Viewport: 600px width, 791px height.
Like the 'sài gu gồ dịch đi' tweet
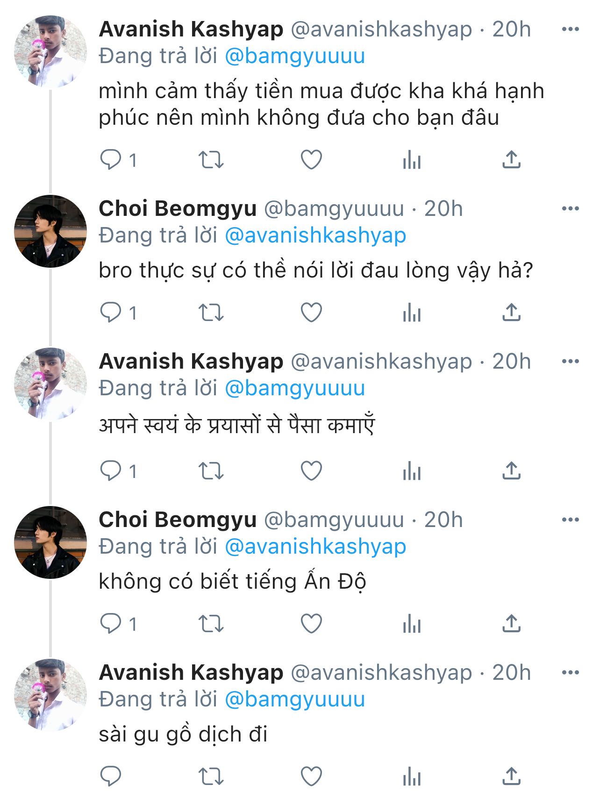tap(311, 777)
